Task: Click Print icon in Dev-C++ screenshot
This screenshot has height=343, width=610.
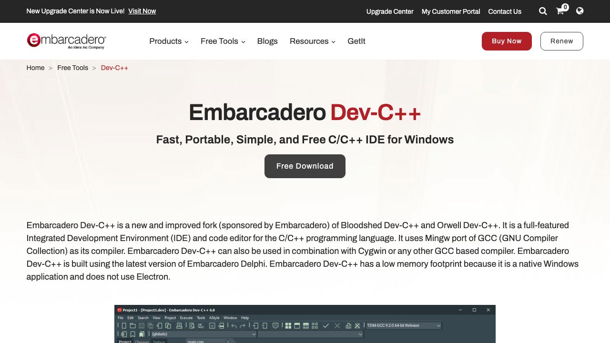Action: coord(179,325)
